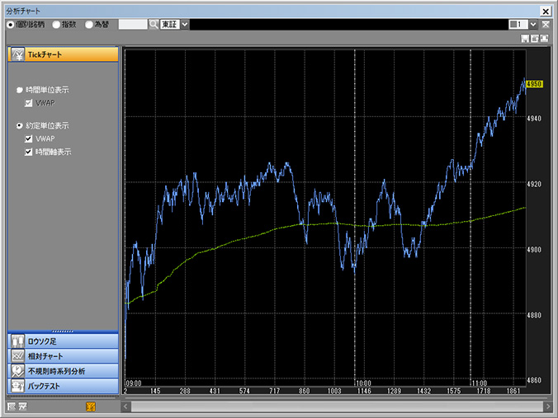The image size is (558, 418).
Task: Click the candlestick icon next to ロウソク足
Action: click(17, 341)
